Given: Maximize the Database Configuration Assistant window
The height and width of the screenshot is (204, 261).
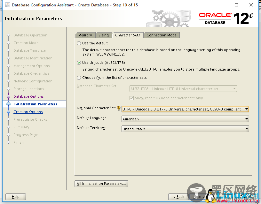Looking at the screenshot, I should 236,5.
